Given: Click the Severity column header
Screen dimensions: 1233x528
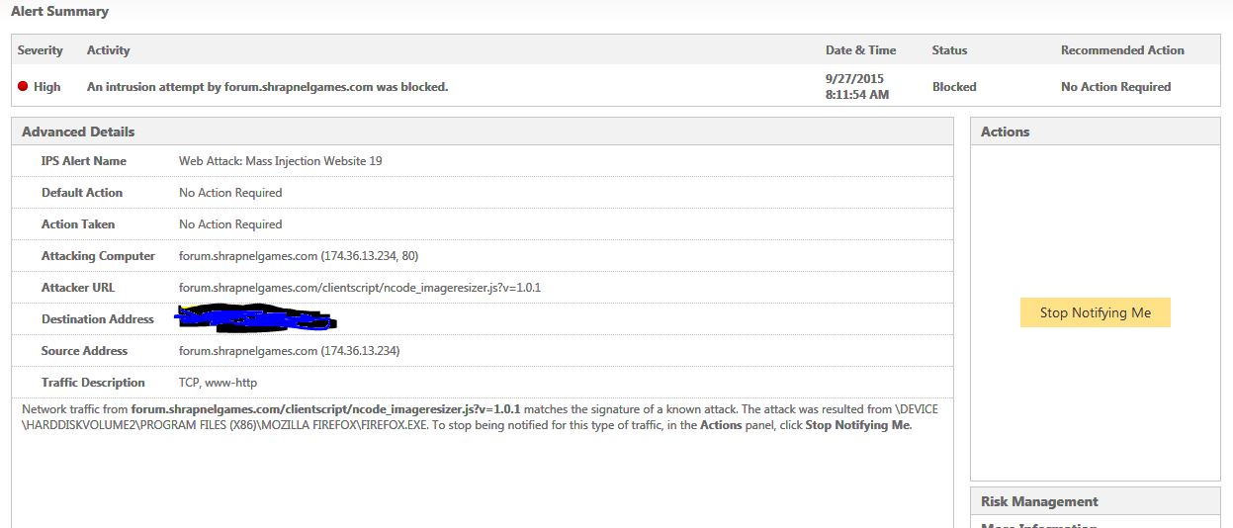Looking at the screenshot, I should click(41, 50).
